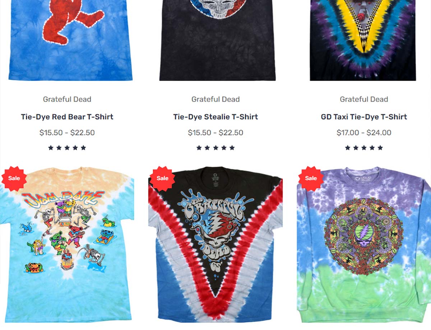Open the GD Taxi Tie-Dye T-Shirt title link

point(364,117)
